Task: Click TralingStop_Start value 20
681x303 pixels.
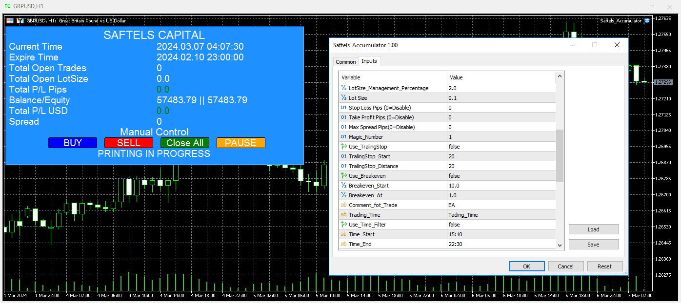Action: pyautogui.click(x=501, y=156)
